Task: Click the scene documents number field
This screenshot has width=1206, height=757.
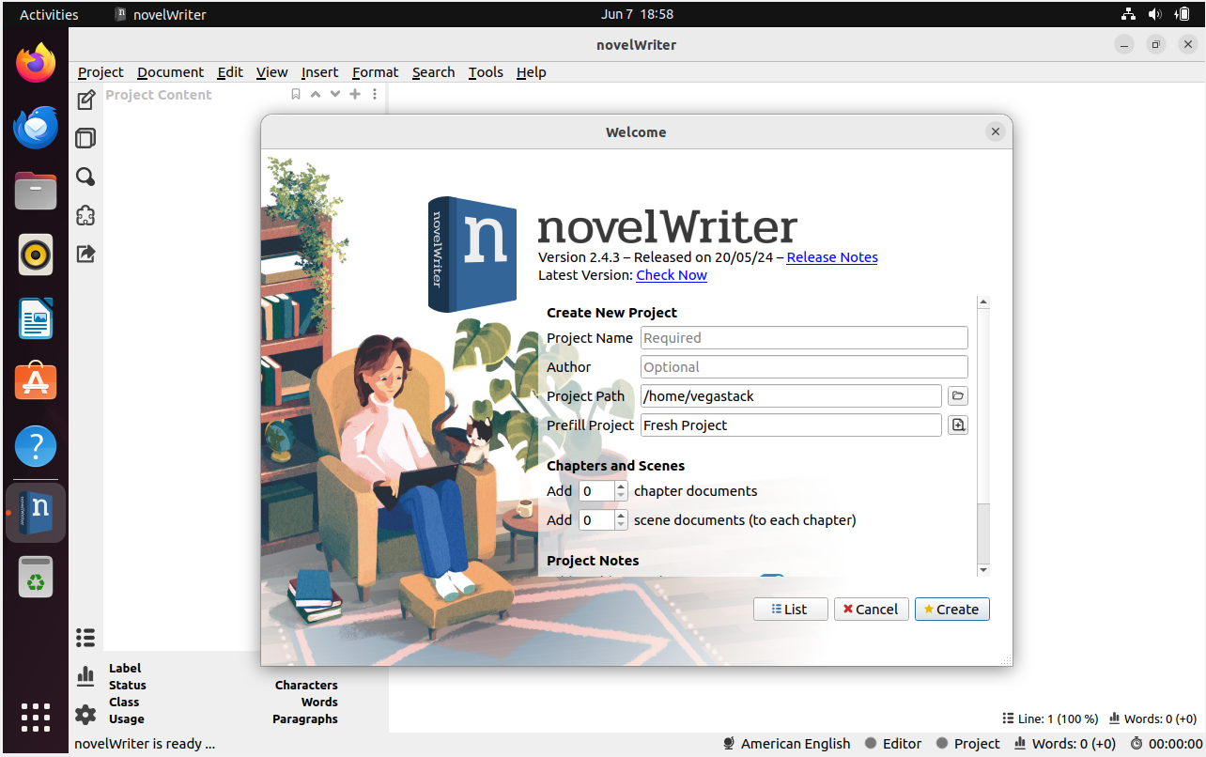Action: click(x=596, y=520)
